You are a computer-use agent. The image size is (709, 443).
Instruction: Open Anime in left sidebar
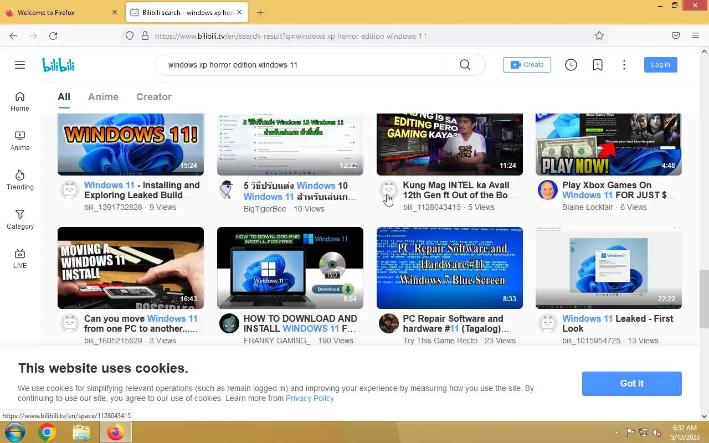(20, 141)
